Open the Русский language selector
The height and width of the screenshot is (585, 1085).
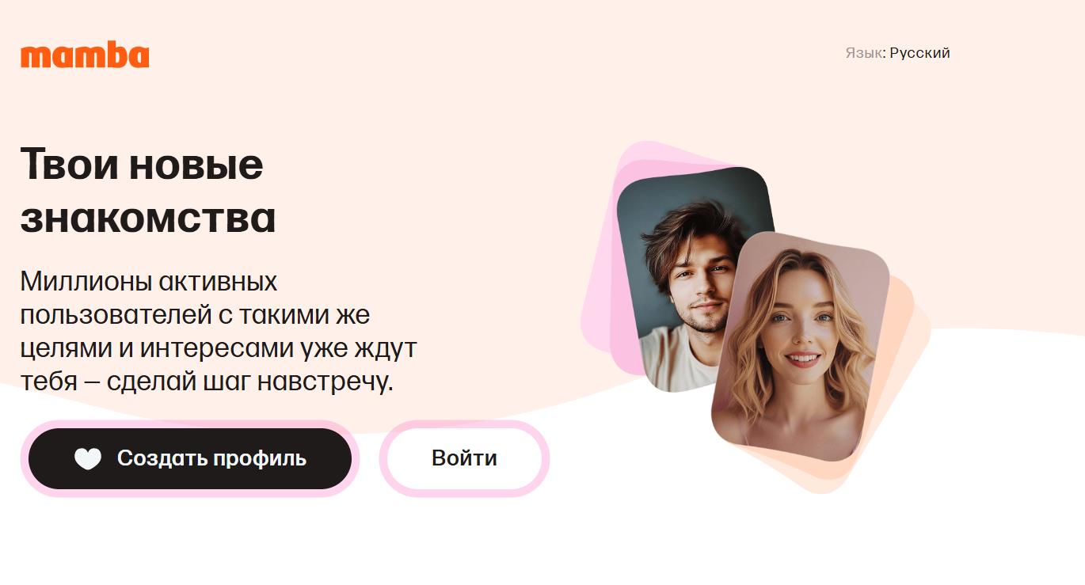click(919, 53)
